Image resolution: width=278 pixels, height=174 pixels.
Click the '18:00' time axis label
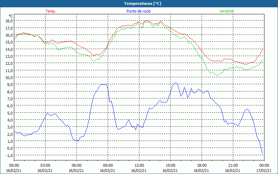click(x=202, y=166)
